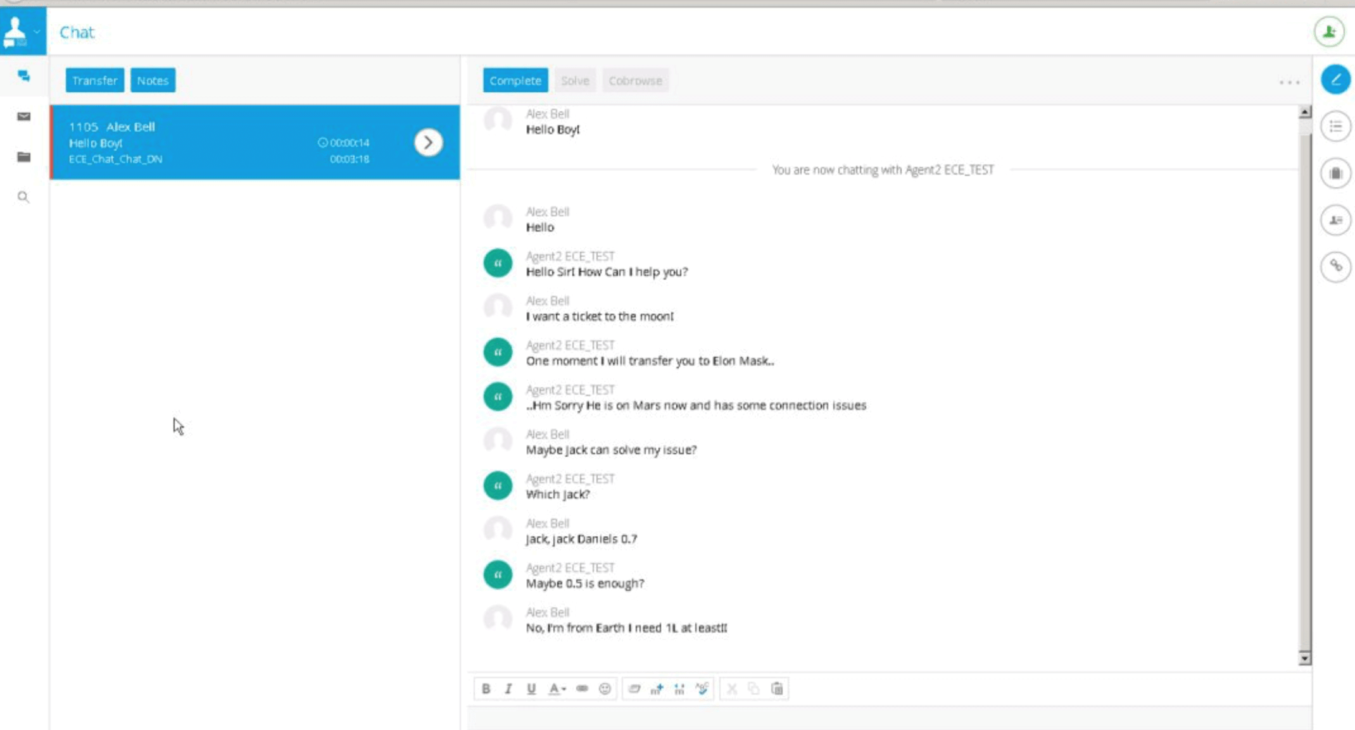Open the folders sidebar icon
The width and height of the screenshot is (1355, 730).
pos(23,157)
